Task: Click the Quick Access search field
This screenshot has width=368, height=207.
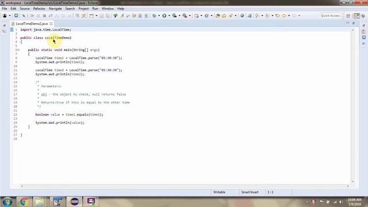Action: pyautogui.click(x=330, y=16)
